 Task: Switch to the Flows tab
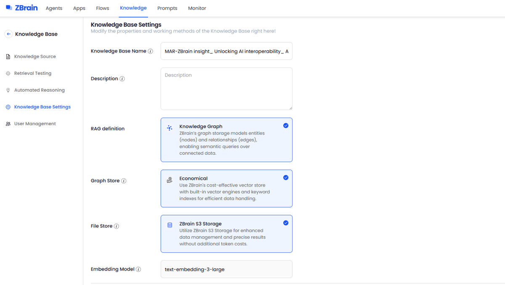click(x=102, y=8)
